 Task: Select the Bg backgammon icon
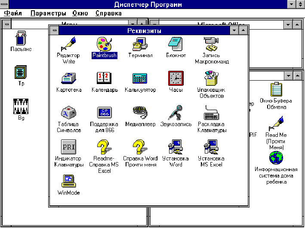click(x=21, y=106)
